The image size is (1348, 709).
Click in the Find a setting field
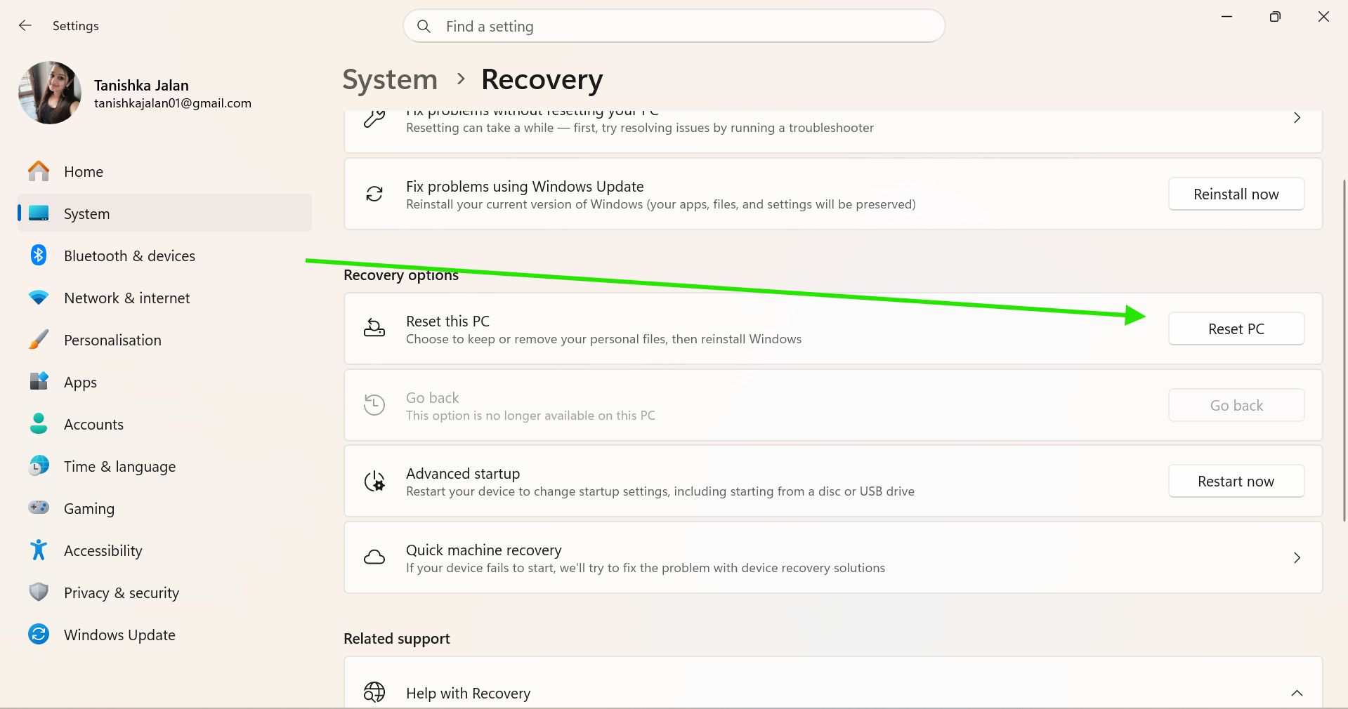(674, 26)
